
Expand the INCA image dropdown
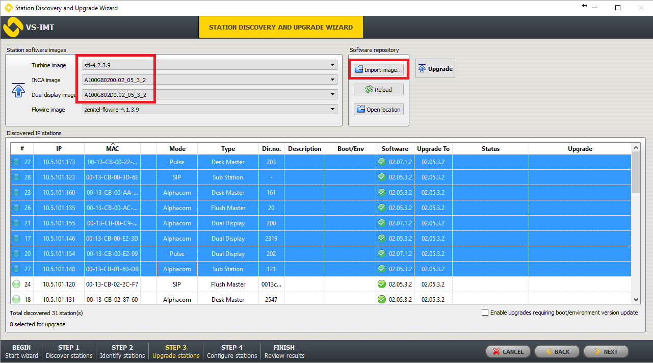point(332,80)
